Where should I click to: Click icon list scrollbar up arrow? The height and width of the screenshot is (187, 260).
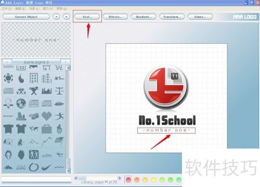click(69, 68)
